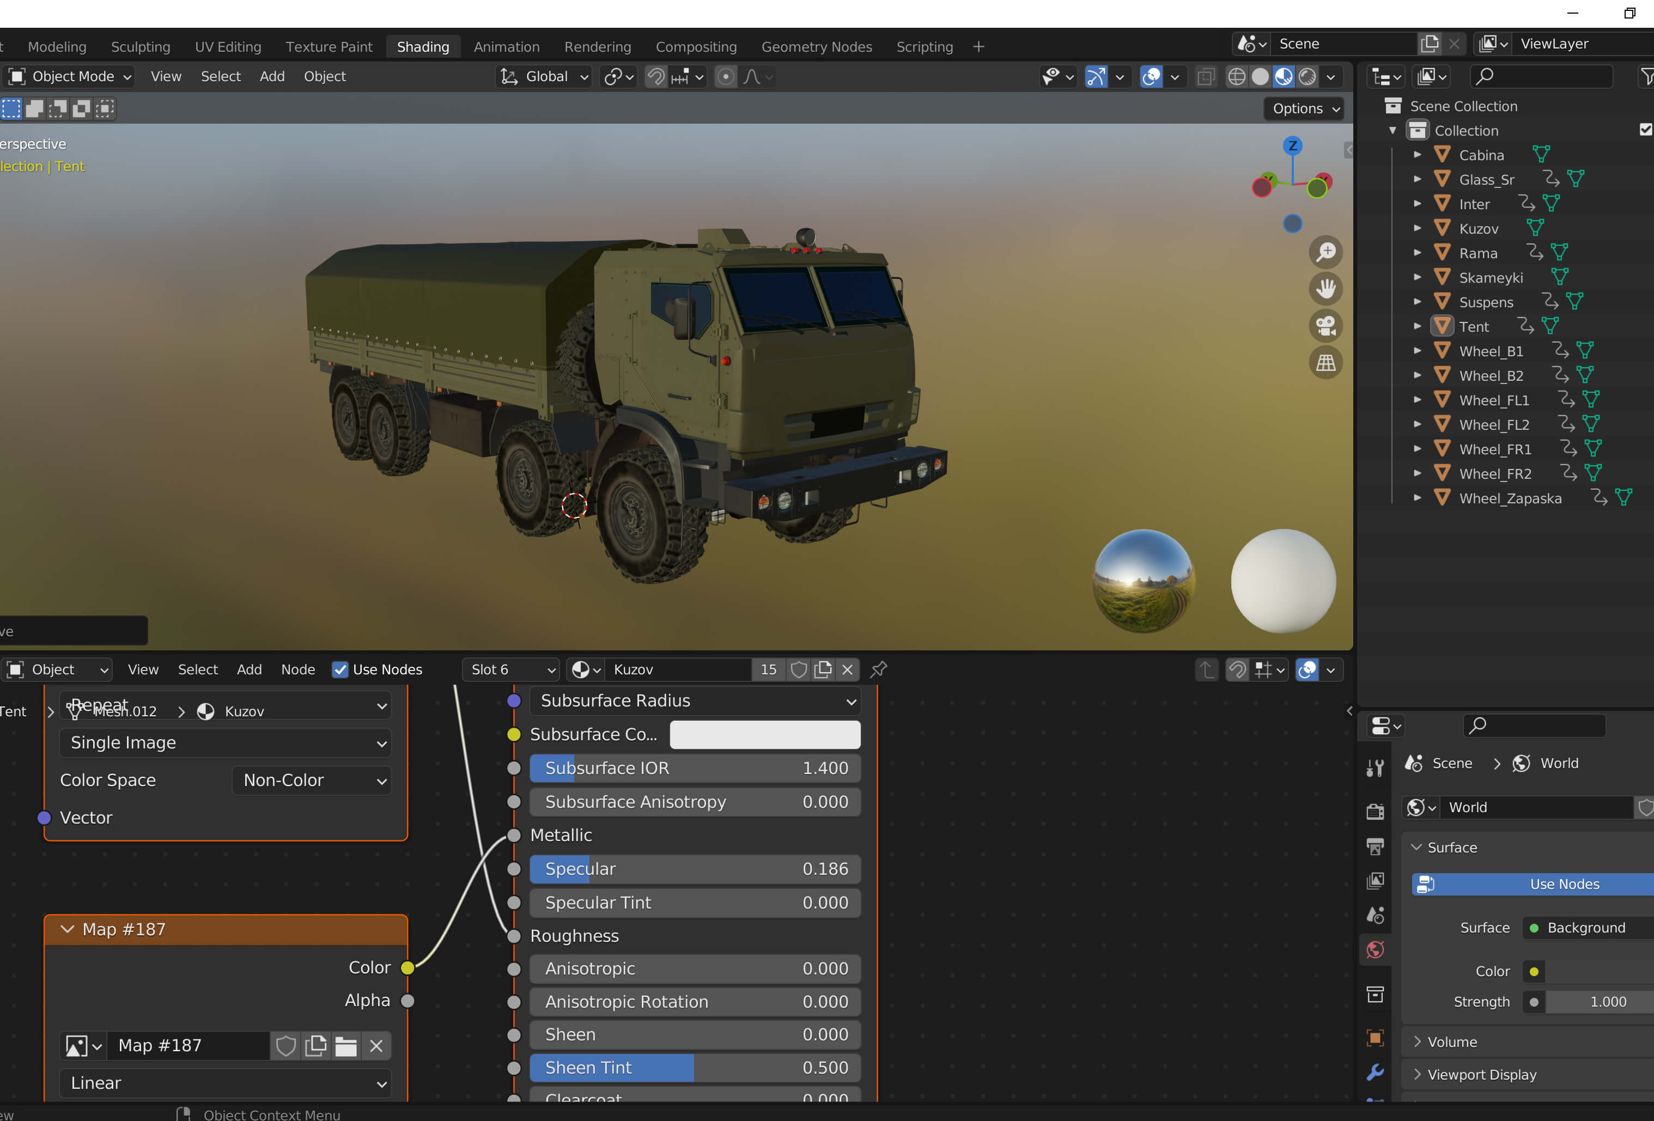
Task: Open Global transform orientation dropdown
Action: click(544, 77)
